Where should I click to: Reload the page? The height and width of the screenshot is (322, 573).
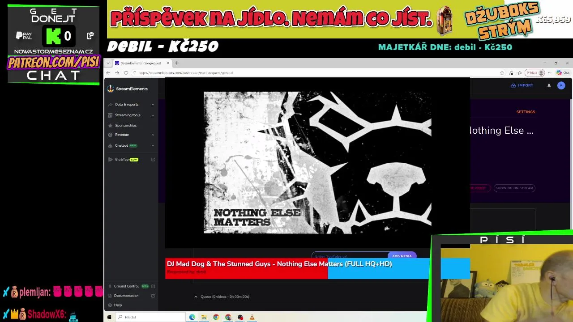pos(126,73)
